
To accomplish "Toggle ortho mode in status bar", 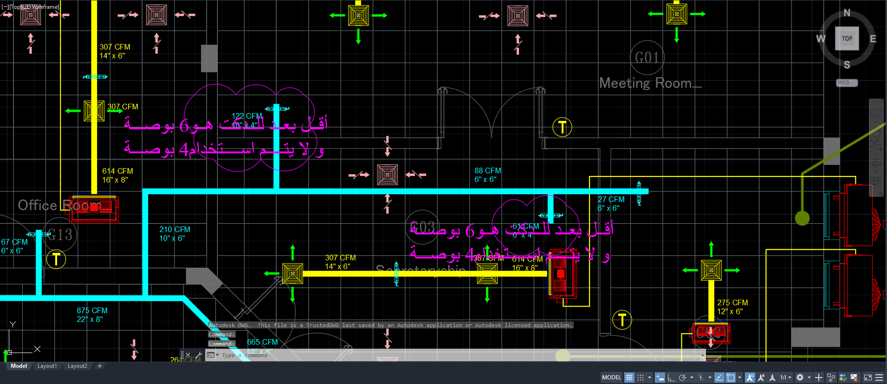I will click(x=671, y=378).
